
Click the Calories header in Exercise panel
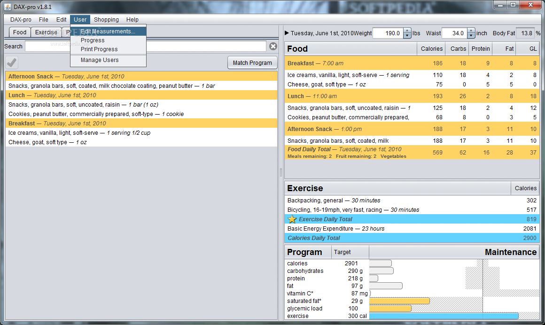coord(525,188)
